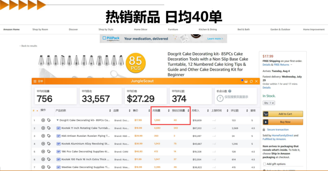Open the JungleScout hamburger menu
The image size is (328, 171).
[35, 81]
